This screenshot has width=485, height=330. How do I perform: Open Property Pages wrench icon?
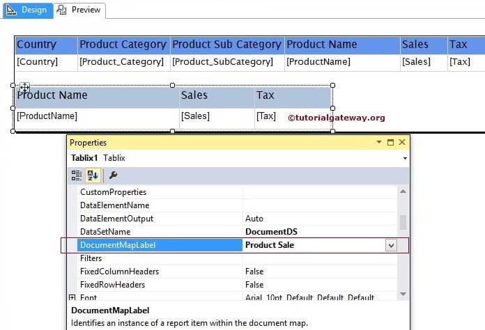click(114, 175)
